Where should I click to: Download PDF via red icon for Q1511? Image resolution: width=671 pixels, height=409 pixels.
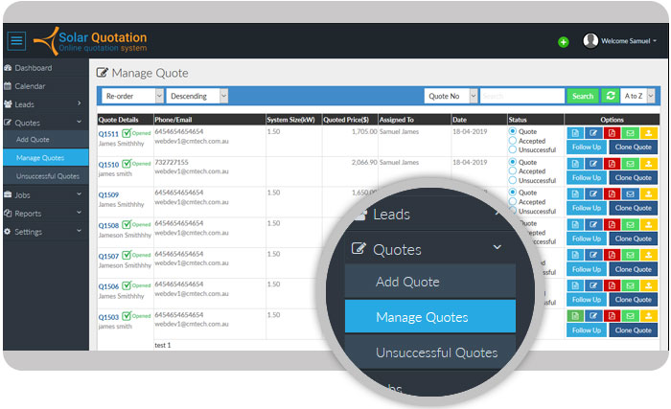point(612,132)
